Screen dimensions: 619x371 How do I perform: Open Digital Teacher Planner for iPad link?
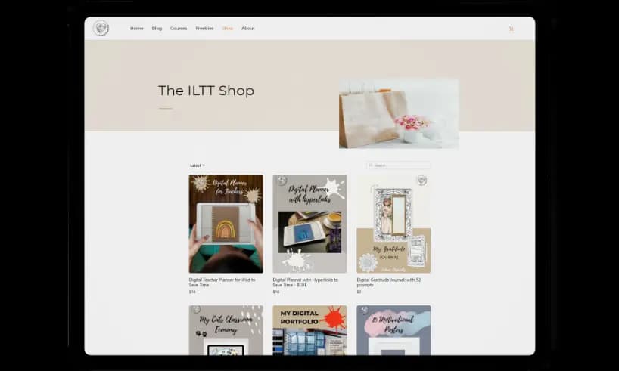coord(222,283)
